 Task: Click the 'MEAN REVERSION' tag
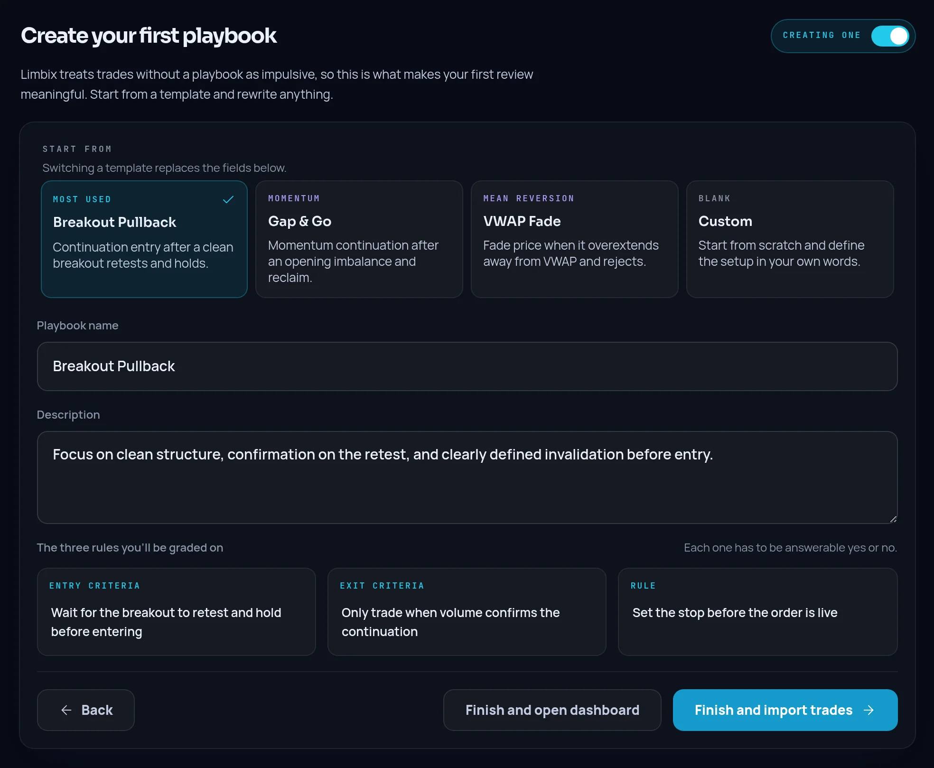[x=529, y=198]
